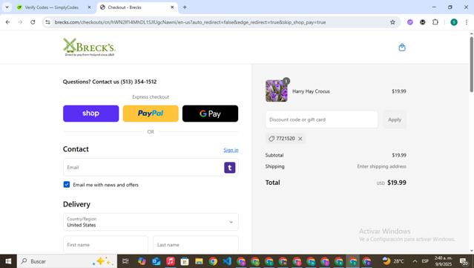This screenshot has height=268, width=474.
Task: Choose Google Pay express checkout
Action: pyautogui.click(x=210, y=114)
